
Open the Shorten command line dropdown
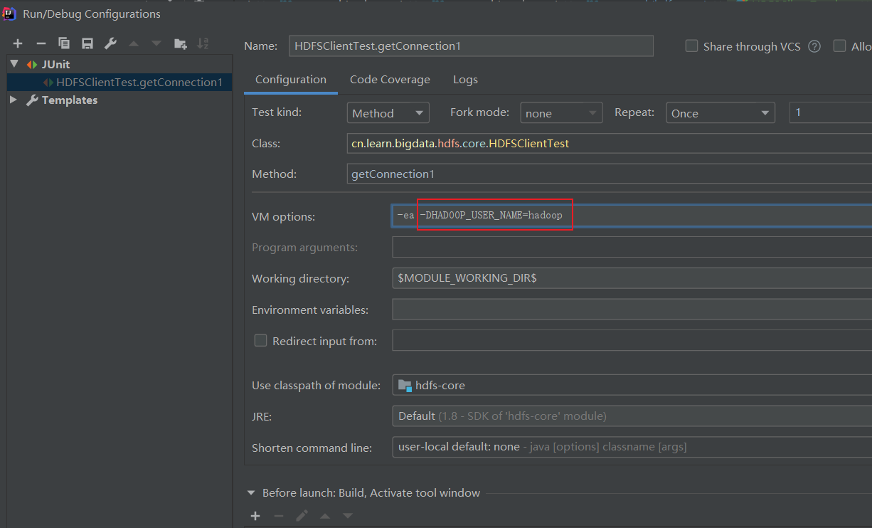pyautogui.click(x=632, y=447)
